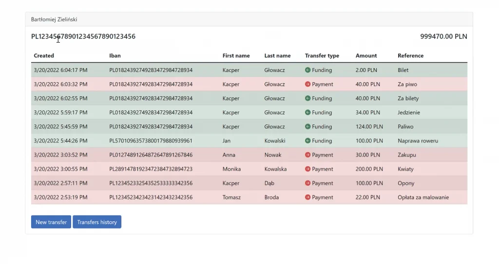Click the Payment icon in the Zakupu row
The image size is (499, 264).
(307, 155)
